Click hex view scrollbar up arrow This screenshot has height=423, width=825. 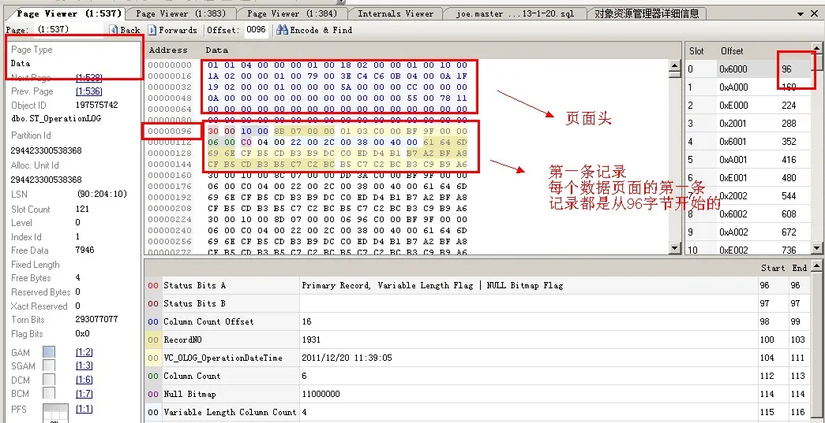click(674, 65)
